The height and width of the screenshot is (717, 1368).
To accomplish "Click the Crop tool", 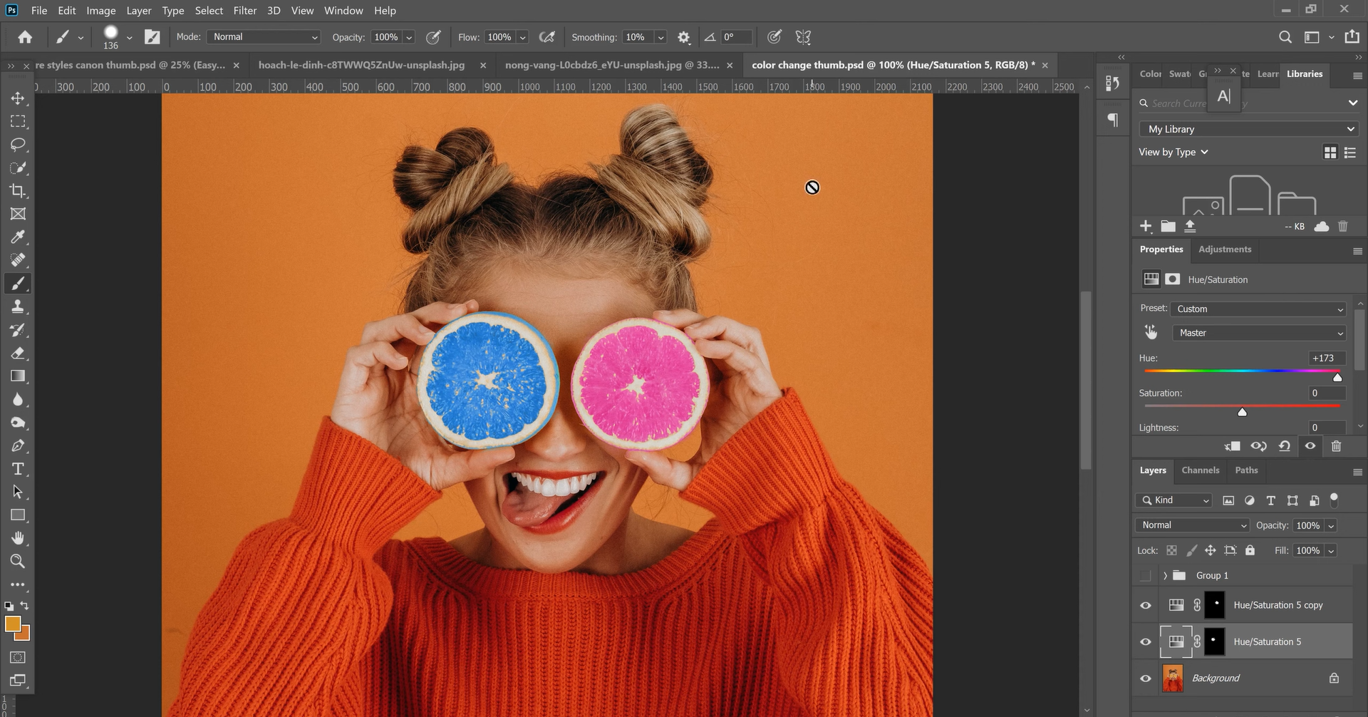I will (x=18, y=191).
